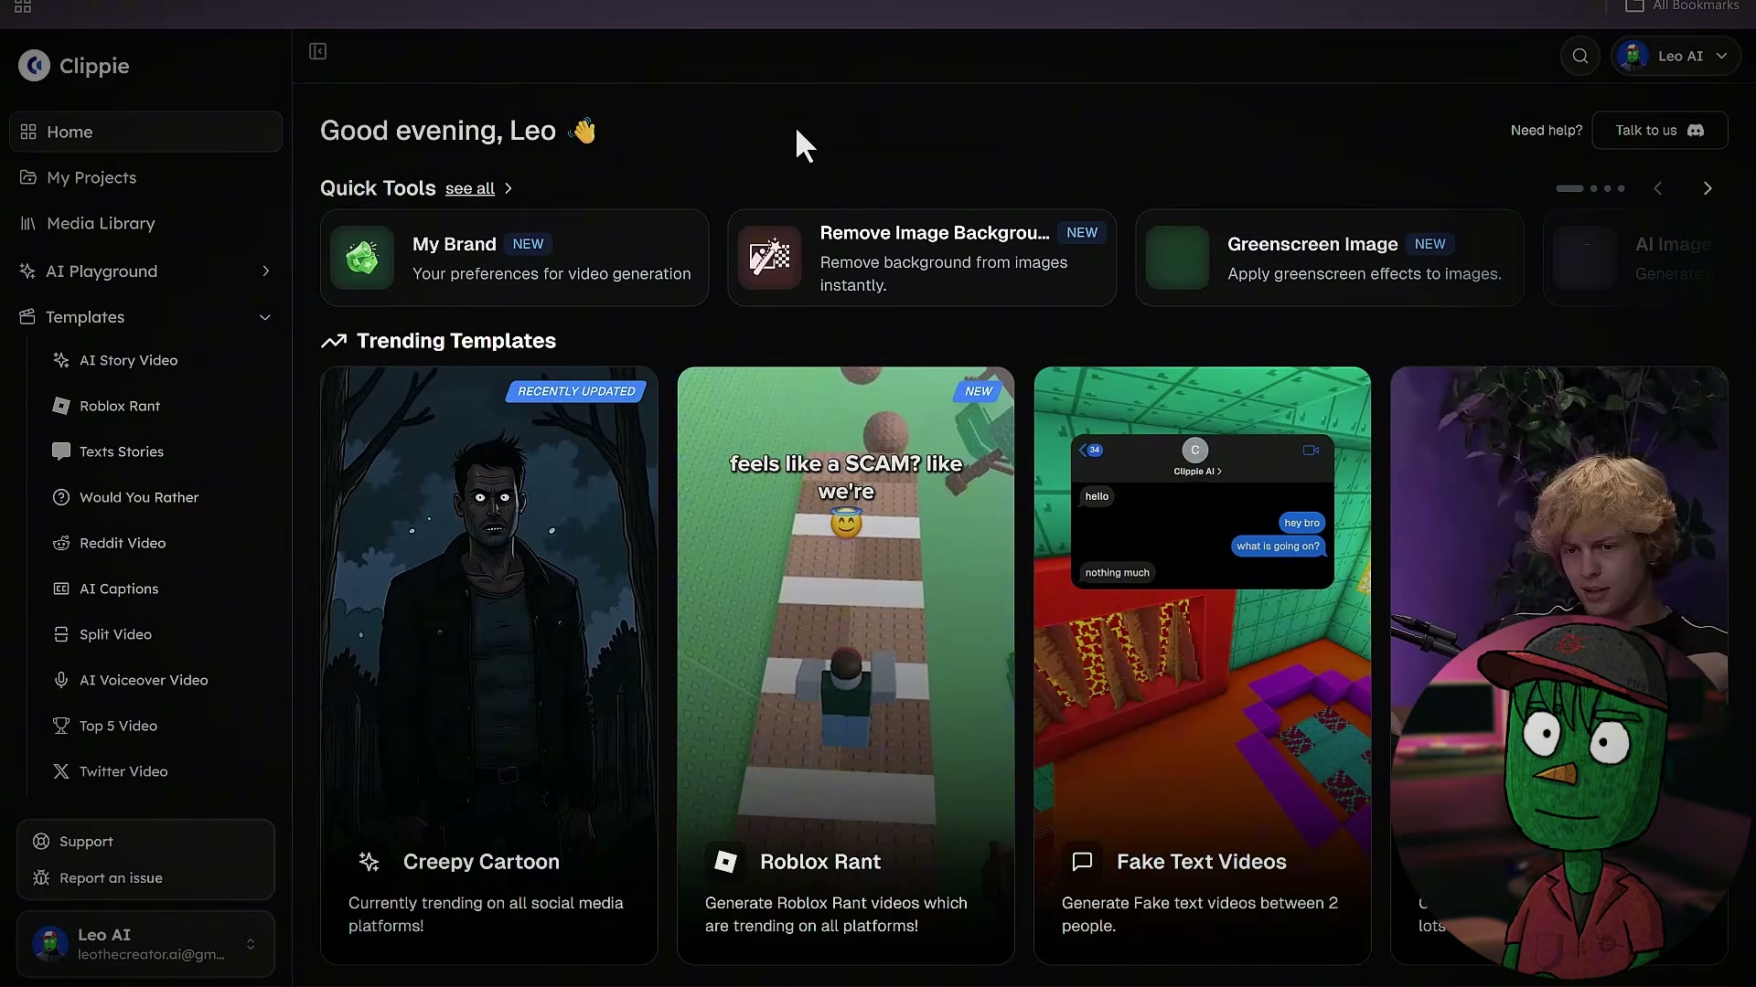Image resolution: width=1756 pixels, height=987 pixels.
Task: Click the Support lifebuoy icon
Action: [x=41, y=842]
